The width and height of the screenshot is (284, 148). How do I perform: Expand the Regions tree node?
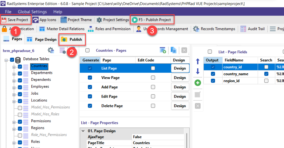coord(14,129)
